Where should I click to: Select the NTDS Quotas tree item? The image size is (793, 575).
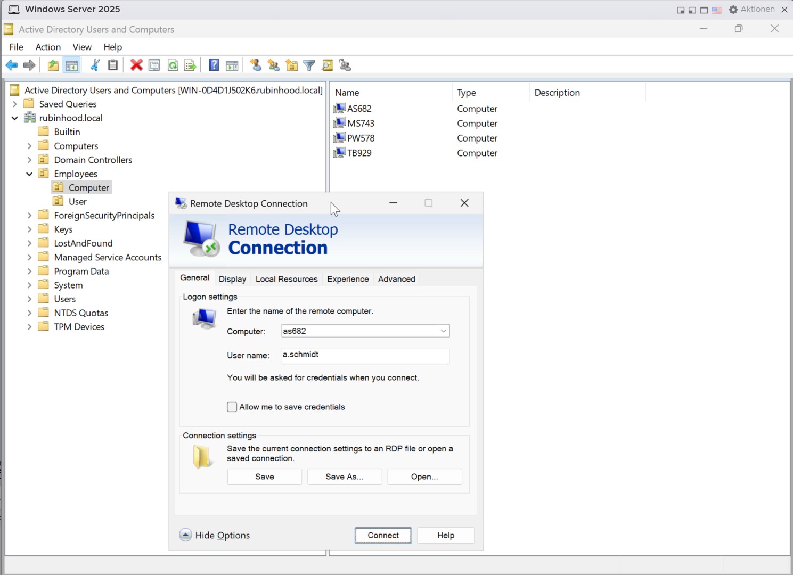(x=81, y=313)
